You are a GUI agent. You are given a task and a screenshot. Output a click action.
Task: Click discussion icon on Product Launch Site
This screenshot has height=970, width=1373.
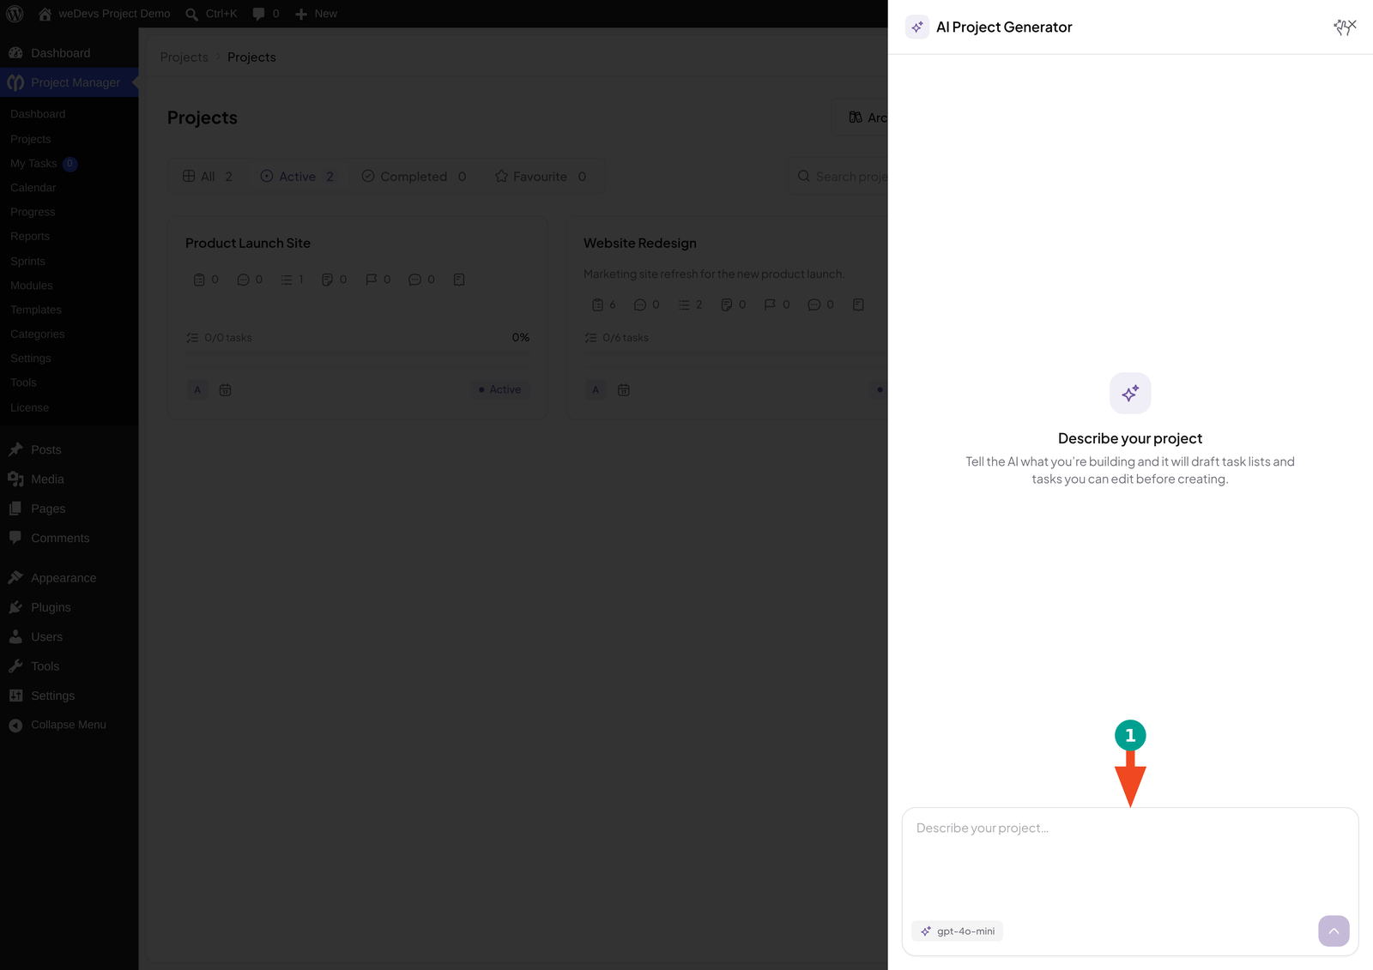(x=243, y=280)
